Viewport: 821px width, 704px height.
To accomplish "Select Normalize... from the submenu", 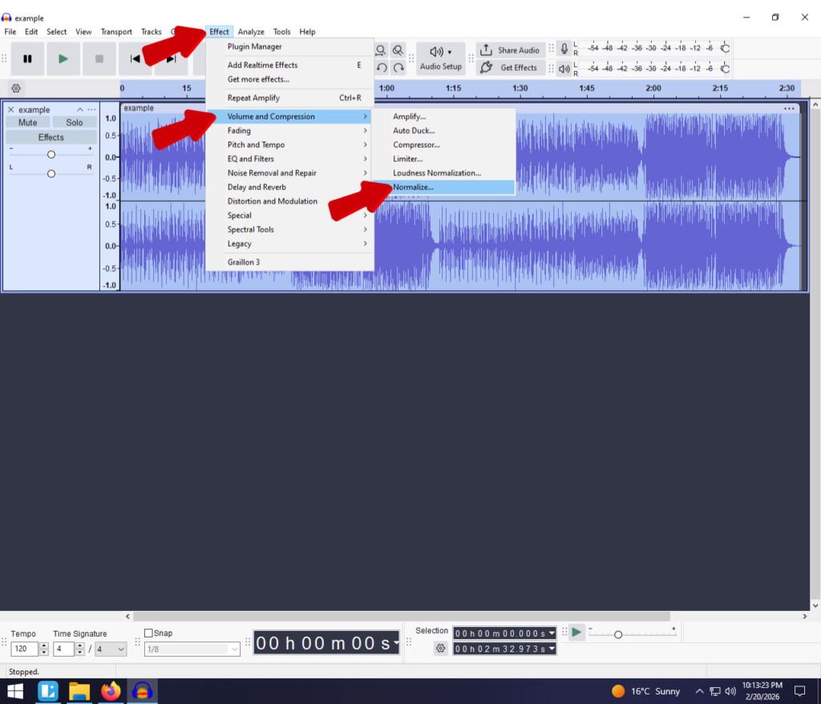I will (x=413, y=187).
